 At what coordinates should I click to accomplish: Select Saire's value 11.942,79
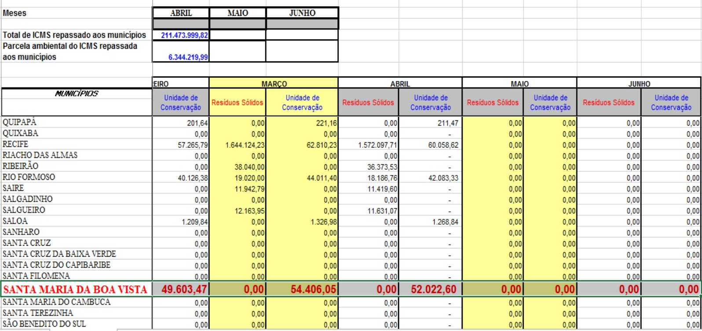(x=249, y=189)
